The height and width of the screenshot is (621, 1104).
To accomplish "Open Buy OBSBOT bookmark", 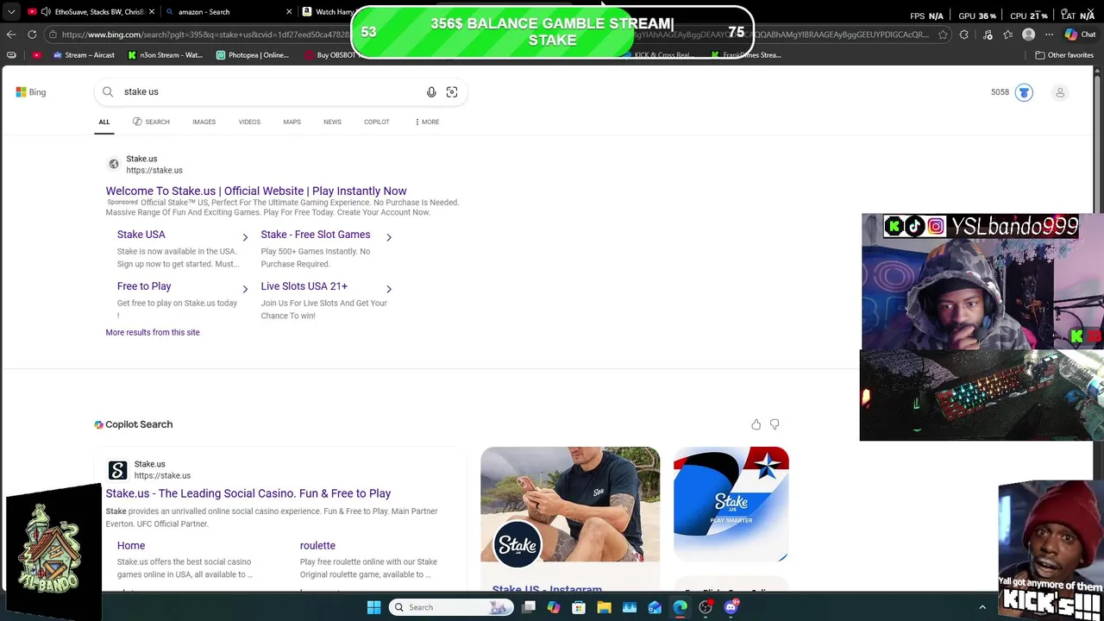I will point(331,55).
